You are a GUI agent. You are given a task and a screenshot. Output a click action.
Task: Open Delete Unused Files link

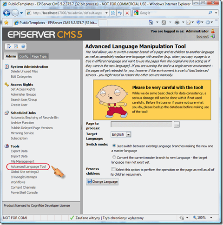[x=24, y=71]
